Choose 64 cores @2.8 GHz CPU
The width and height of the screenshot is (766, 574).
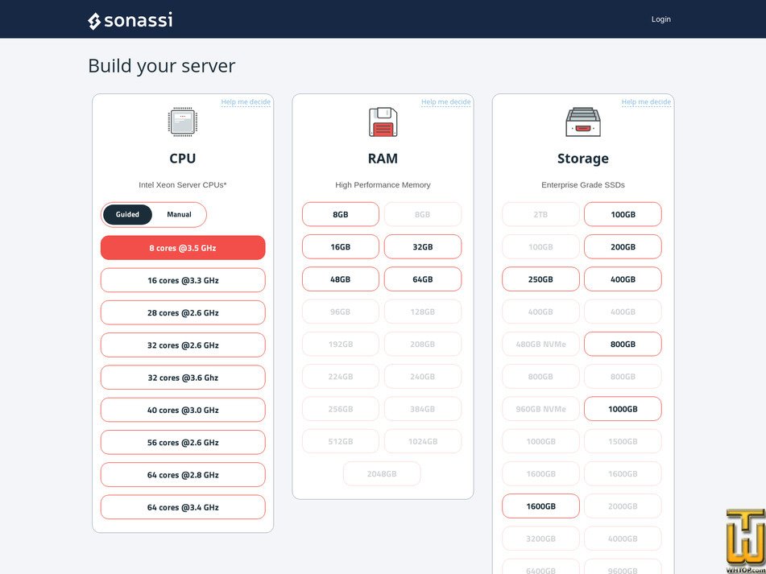coord(183,475)
